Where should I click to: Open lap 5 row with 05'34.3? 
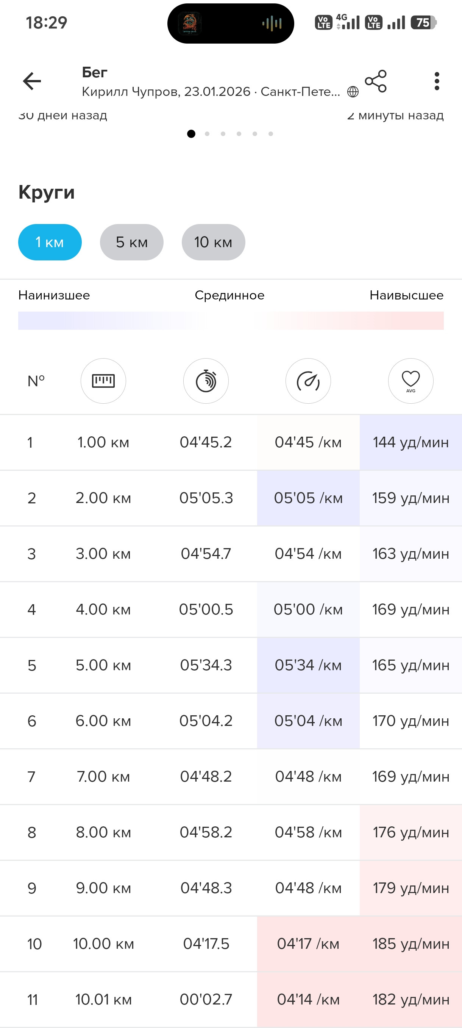(x=231, y=665)
